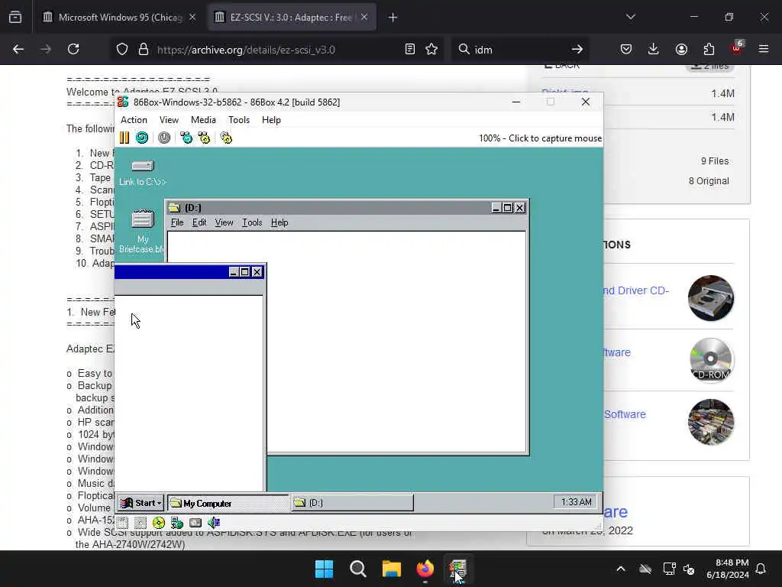This screenshot has height=587, width=782.
Task: Open Tools menu in 86Box menu bar
Action: (239, 120)
